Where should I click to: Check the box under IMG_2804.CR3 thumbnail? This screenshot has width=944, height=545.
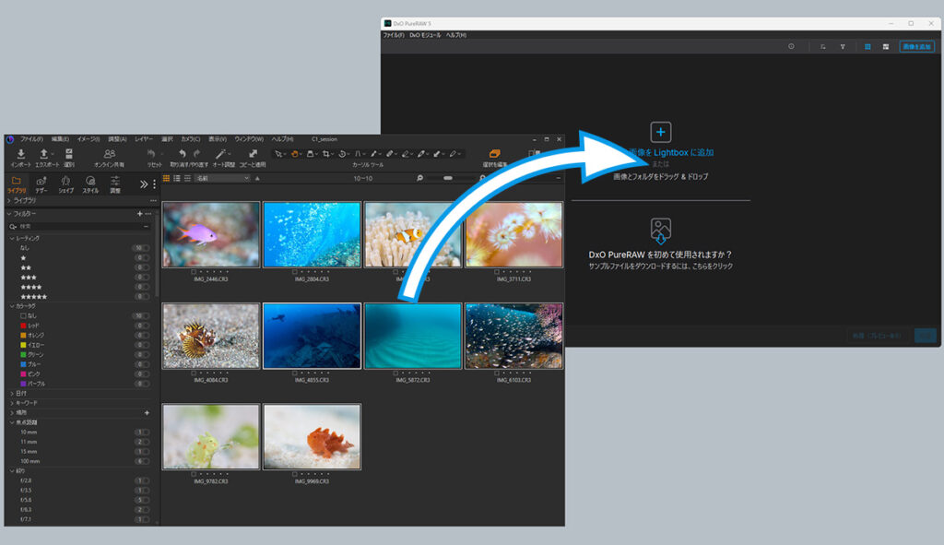[294, 272]
